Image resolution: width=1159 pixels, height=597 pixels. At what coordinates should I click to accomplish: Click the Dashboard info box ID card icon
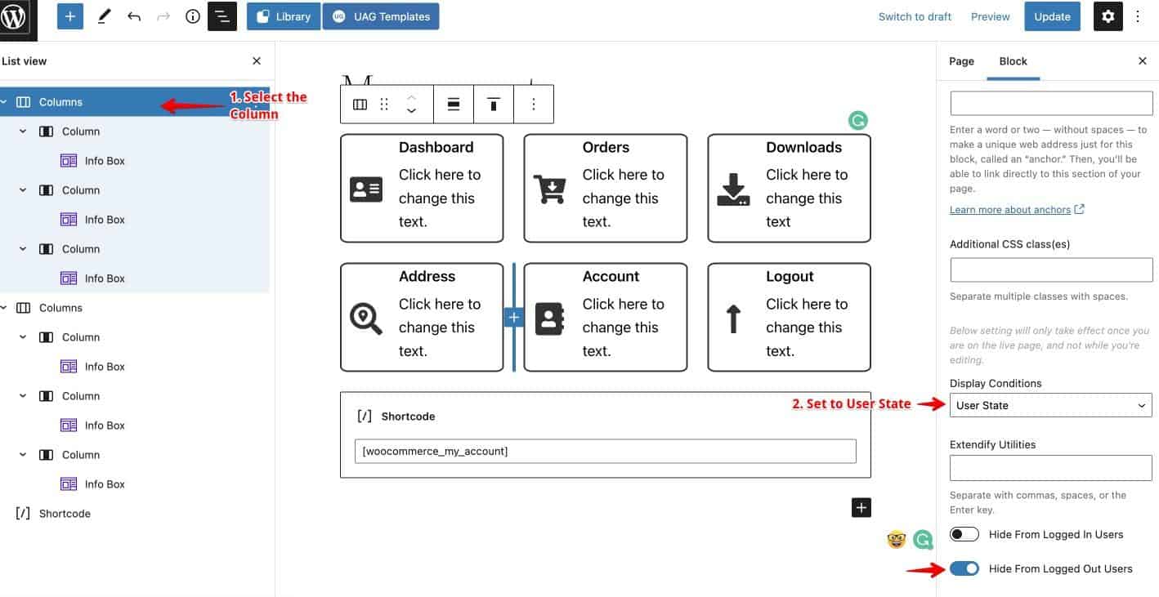[x=366, y=189]
